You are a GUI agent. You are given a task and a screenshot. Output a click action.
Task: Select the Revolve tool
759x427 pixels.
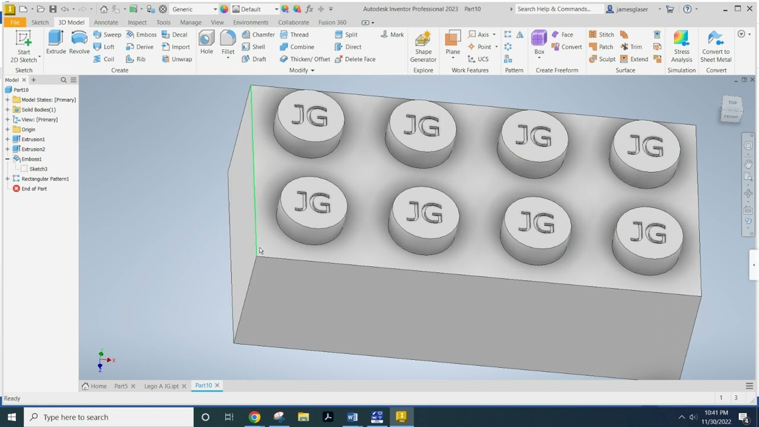pos(79,43)
